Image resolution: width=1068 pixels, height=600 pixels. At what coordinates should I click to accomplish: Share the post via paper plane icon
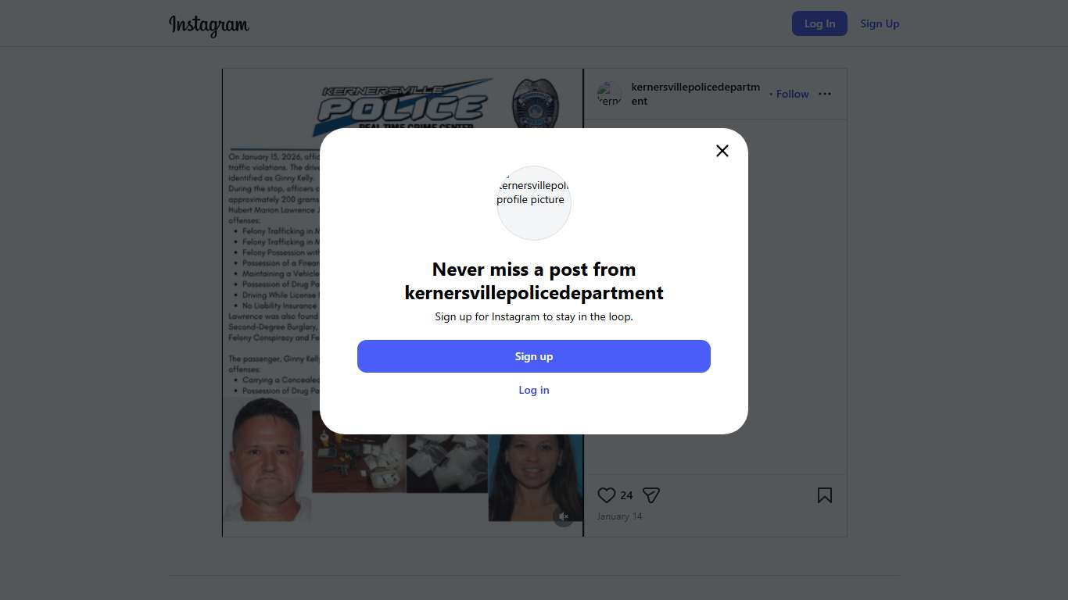pyautogui.click(x=651, y=495)
